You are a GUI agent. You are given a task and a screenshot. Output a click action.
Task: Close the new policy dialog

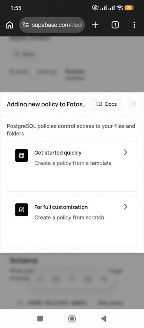coord(134,104)
